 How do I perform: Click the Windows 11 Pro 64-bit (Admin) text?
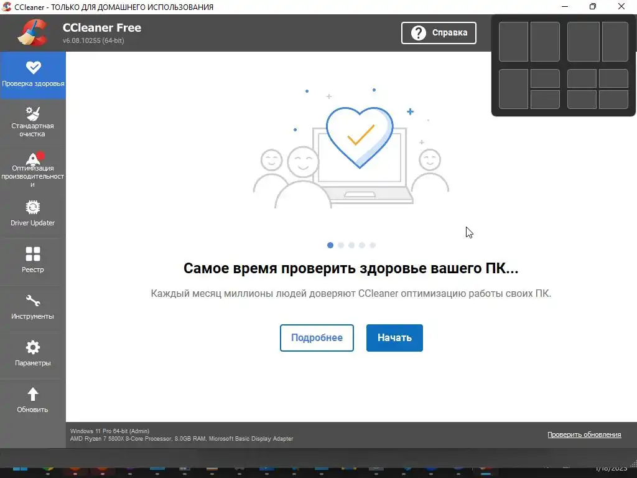[x=109, y=431]
